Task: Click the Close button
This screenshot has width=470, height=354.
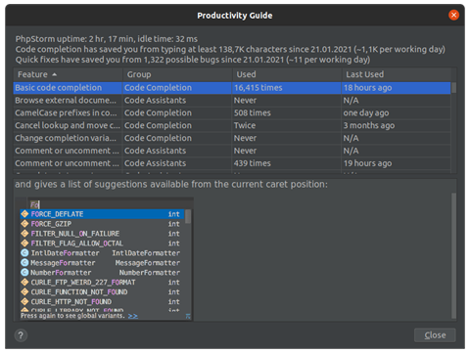Action: coord(435,335)
